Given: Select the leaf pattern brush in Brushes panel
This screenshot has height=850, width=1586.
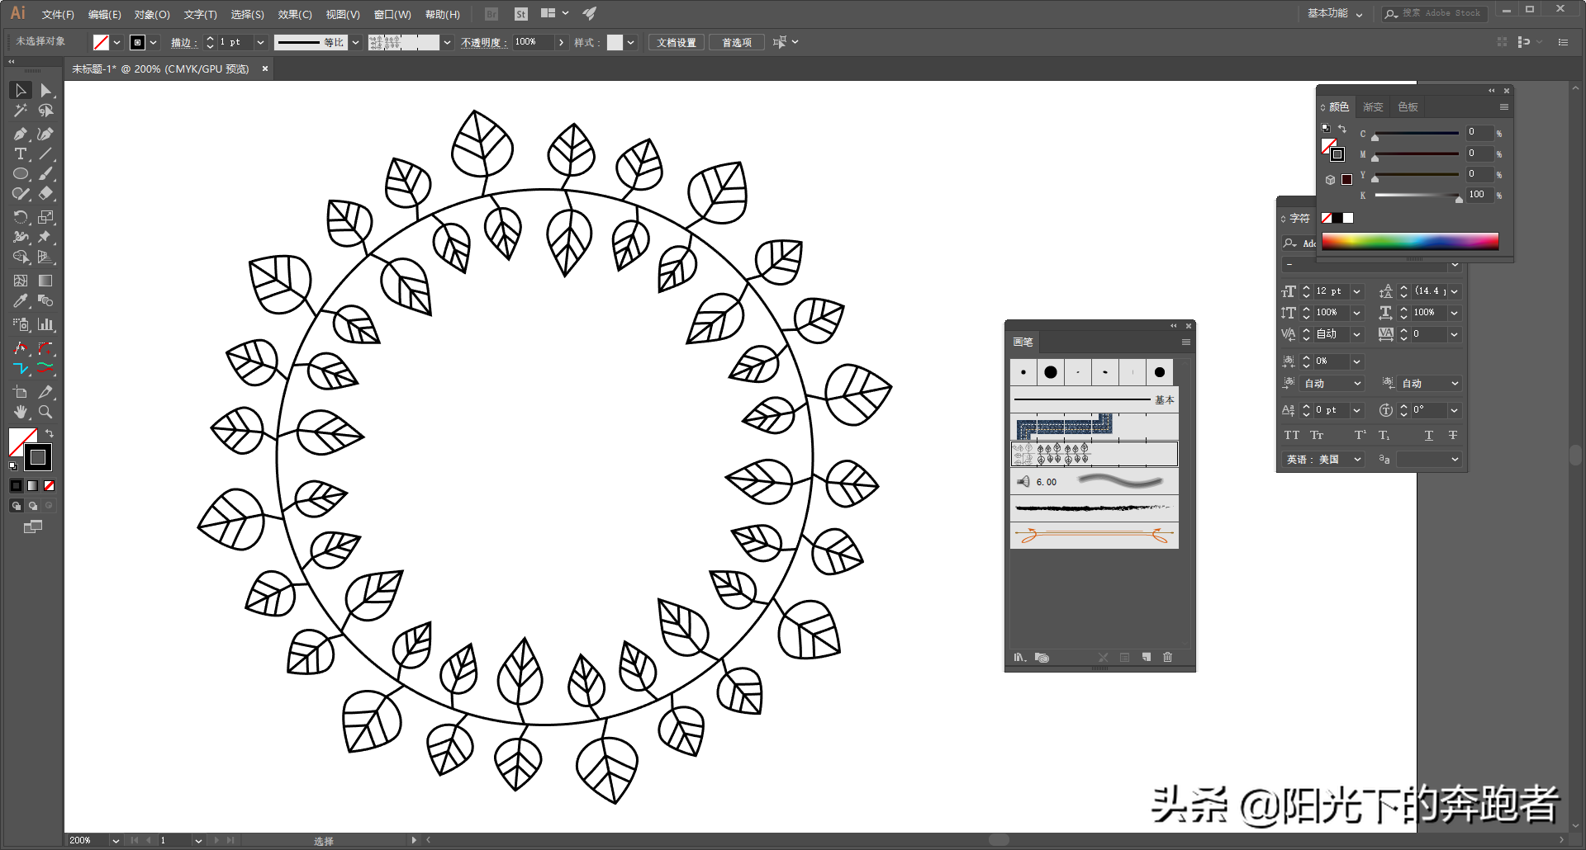Looking at the screenshot, I should pos(1095,453).
